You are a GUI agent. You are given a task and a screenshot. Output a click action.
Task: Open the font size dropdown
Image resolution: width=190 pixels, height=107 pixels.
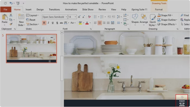coord(75,17)
